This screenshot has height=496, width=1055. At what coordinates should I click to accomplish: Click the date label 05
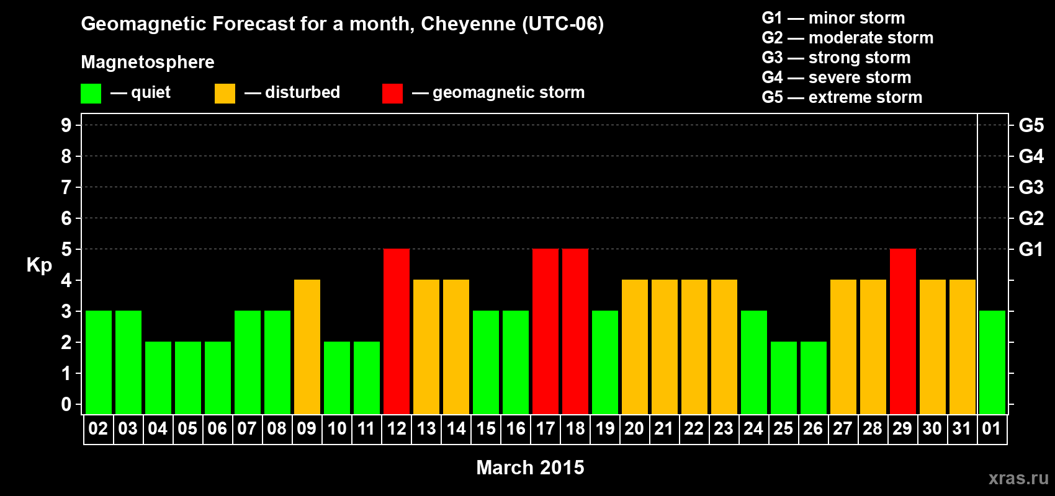187,428
